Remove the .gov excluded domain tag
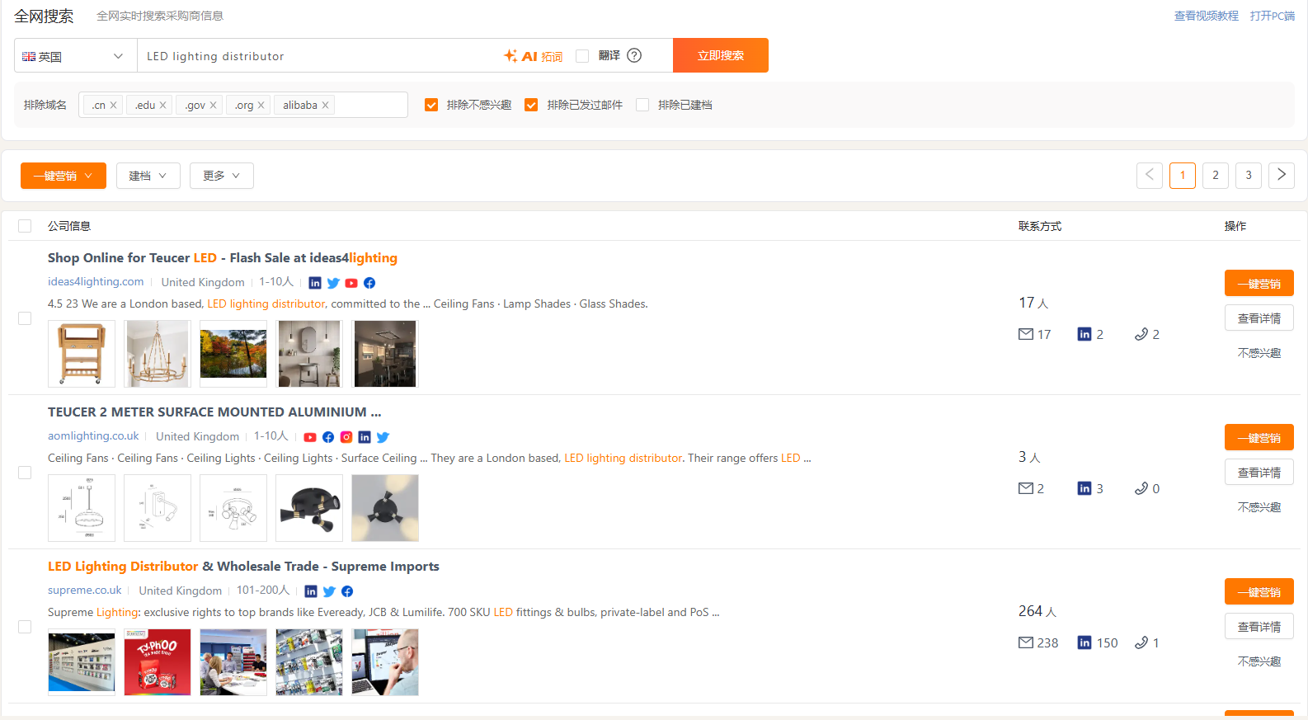1308x720 pixels. coord(213,105)
